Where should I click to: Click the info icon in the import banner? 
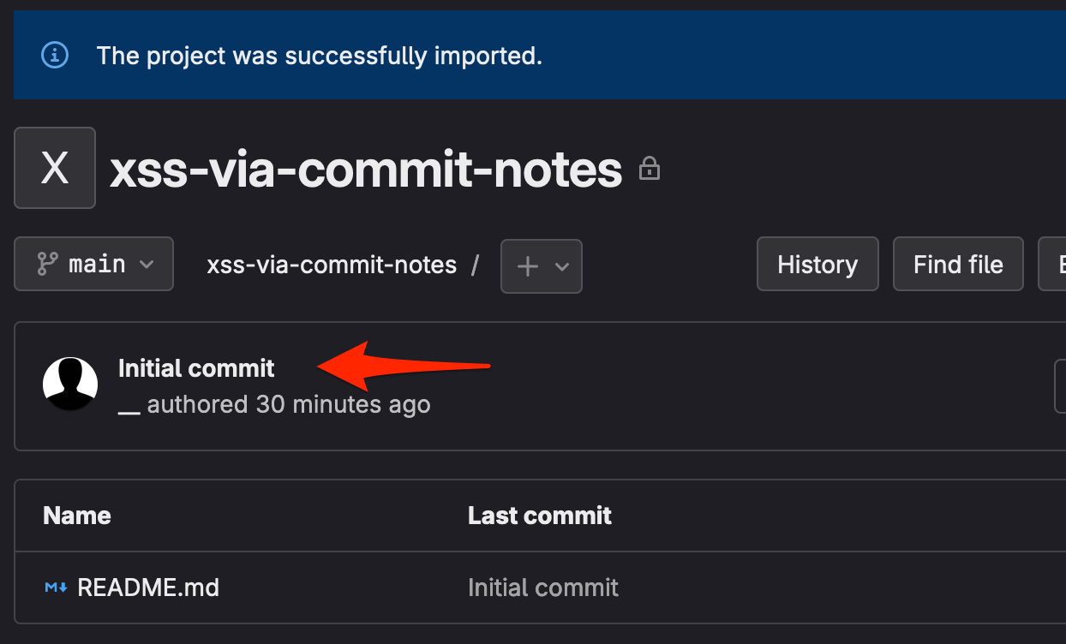point(55,56)
